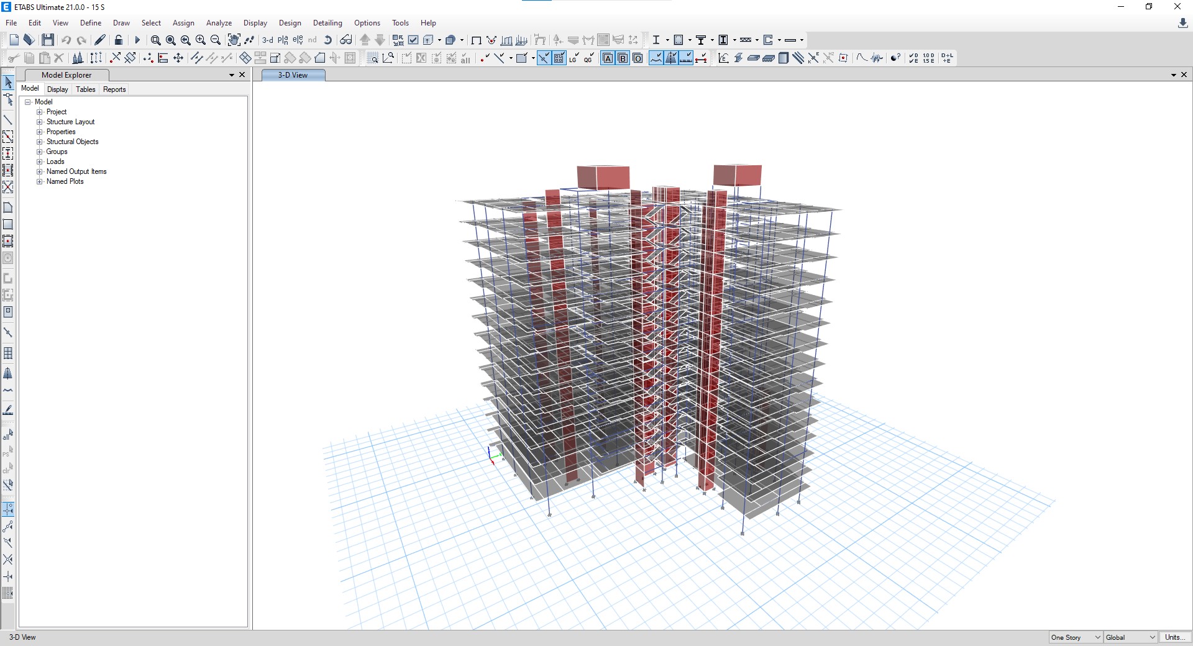Click the Undo arrow icon
This screenshot has height=646, width=1193.
point(66,40)
